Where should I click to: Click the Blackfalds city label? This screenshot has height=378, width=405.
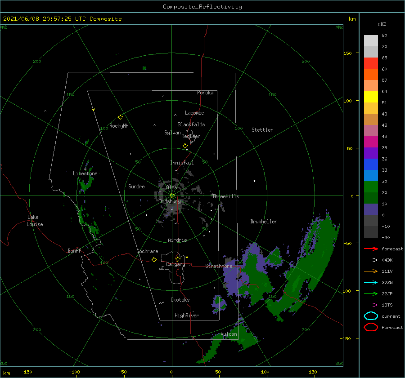click(x=191, y=125)
